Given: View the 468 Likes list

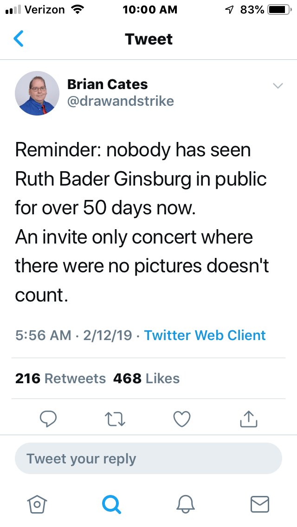Looking at the screenshot, I should point(146,379).
